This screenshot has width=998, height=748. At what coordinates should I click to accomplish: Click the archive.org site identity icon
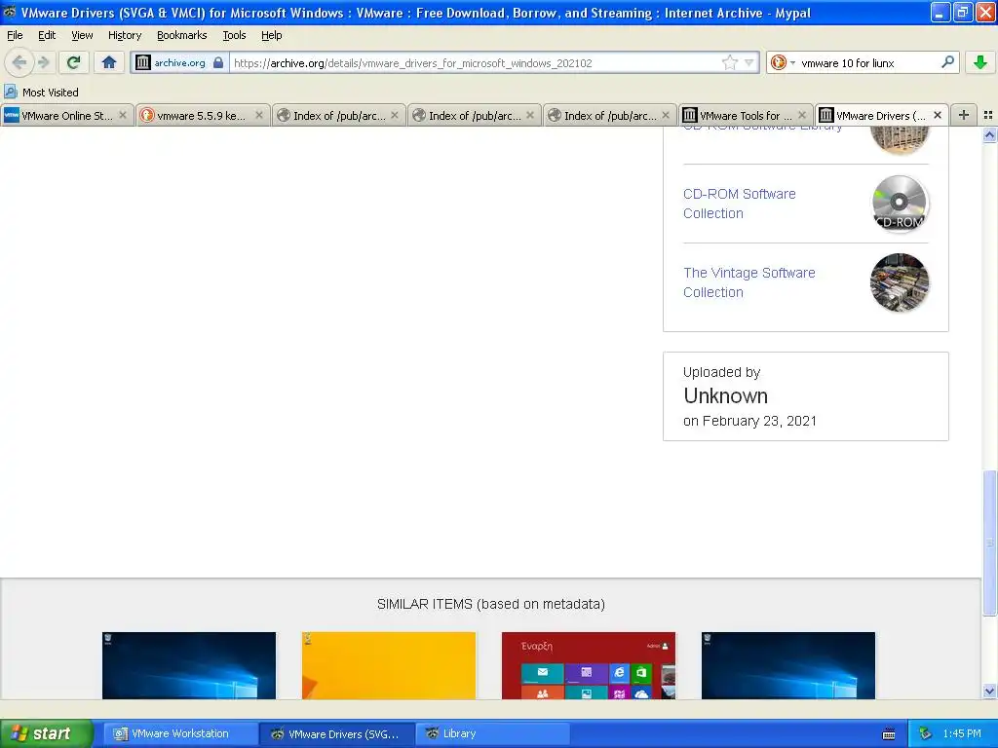coord(143,62)
